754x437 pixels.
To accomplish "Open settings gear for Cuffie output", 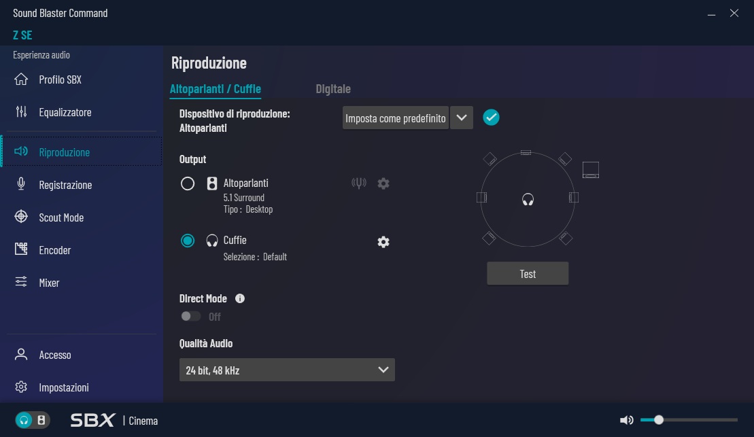I will pyautogui.click(x=383, y=242).
